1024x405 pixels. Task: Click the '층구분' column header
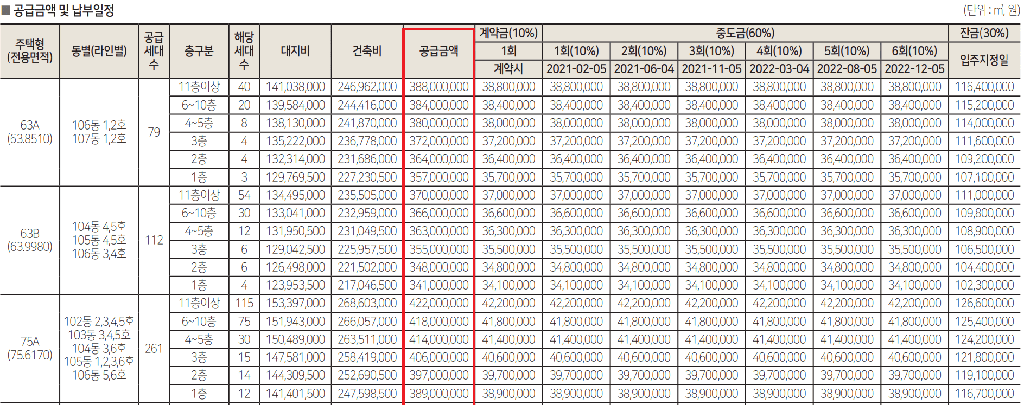coord(199,51)
